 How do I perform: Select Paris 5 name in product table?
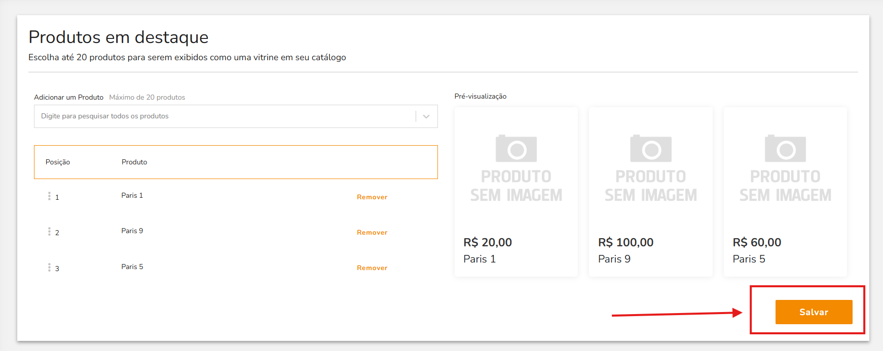click(132, 267)
